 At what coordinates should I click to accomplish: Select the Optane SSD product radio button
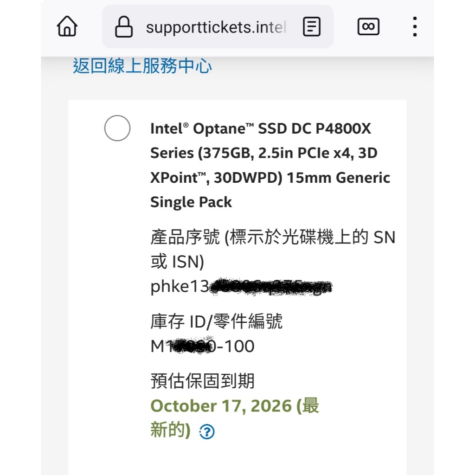pyautogui.click(x=117, y=128)
